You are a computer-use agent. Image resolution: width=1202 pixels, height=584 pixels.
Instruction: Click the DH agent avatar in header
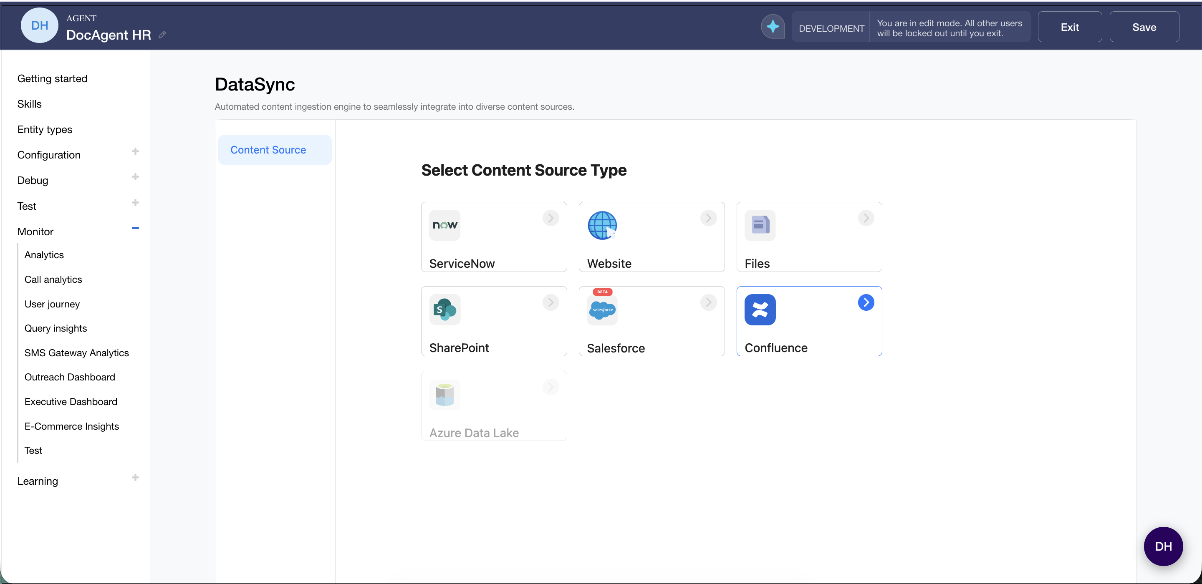[x=40, y=26]
